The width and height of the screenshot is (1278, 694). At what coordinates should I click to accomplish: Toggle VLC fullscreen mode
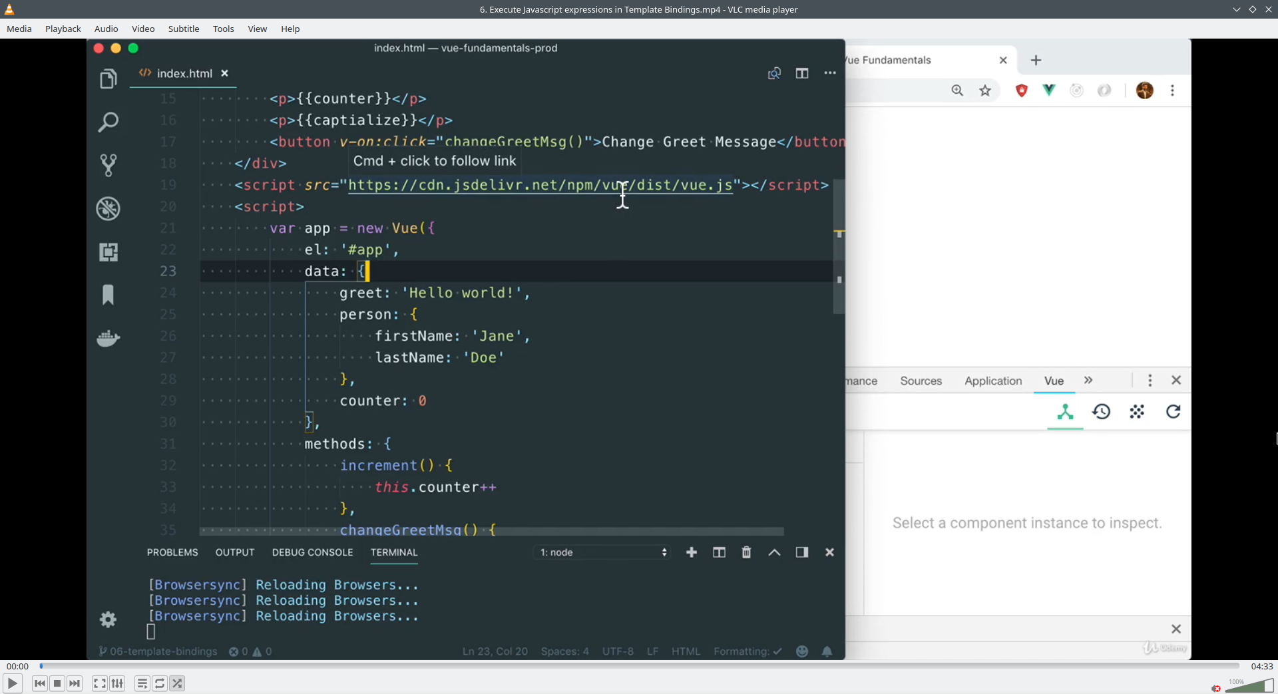[100, 683]
